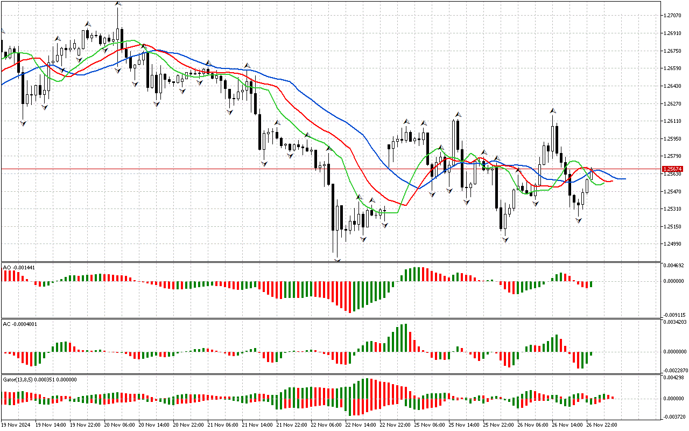689x431 pixels.
Task: Click the 1.26910 price level label
Action: tap(673, 33)
